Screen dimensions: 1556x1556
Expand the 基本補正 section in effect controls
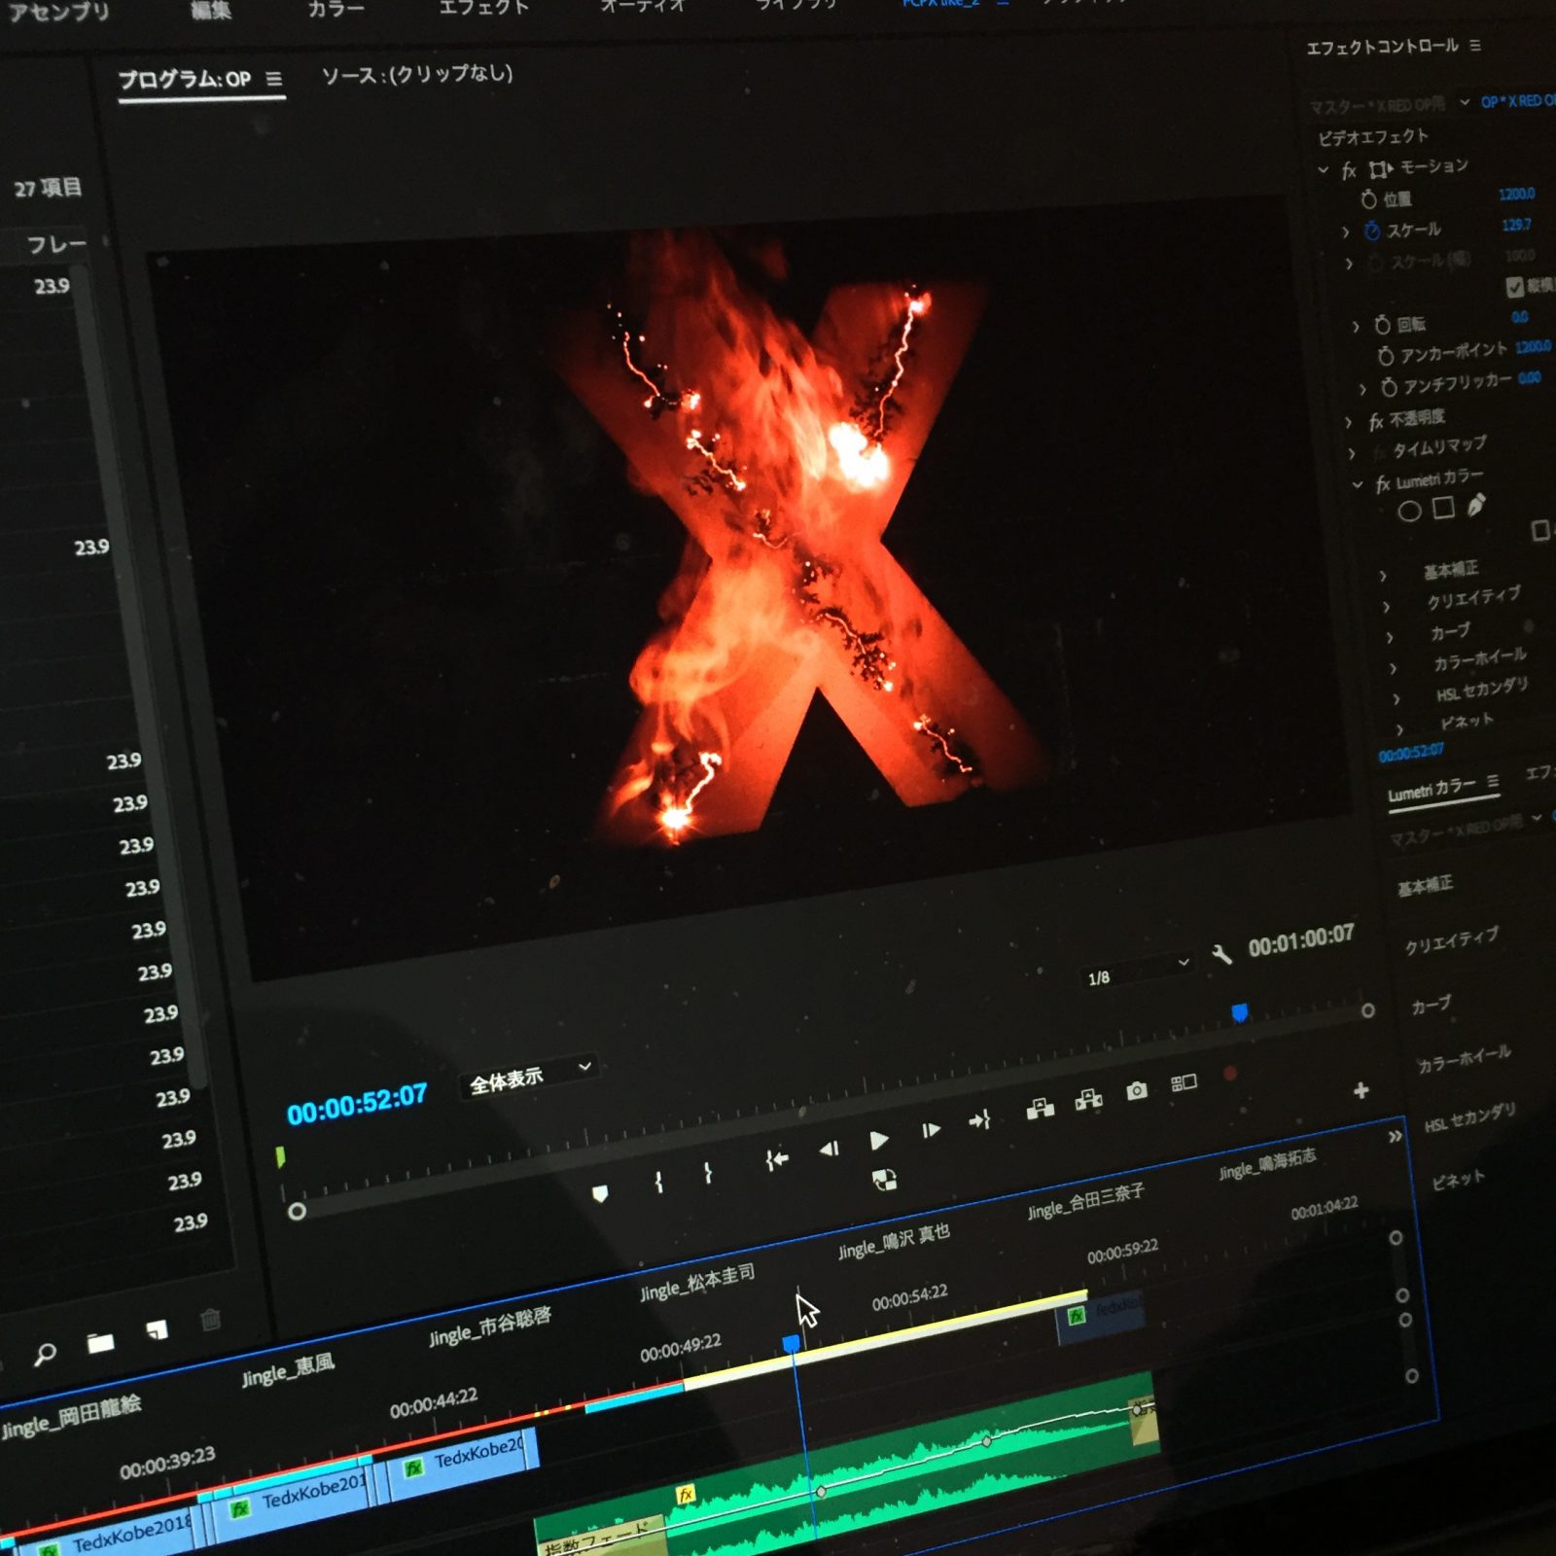pos(1383,576)
